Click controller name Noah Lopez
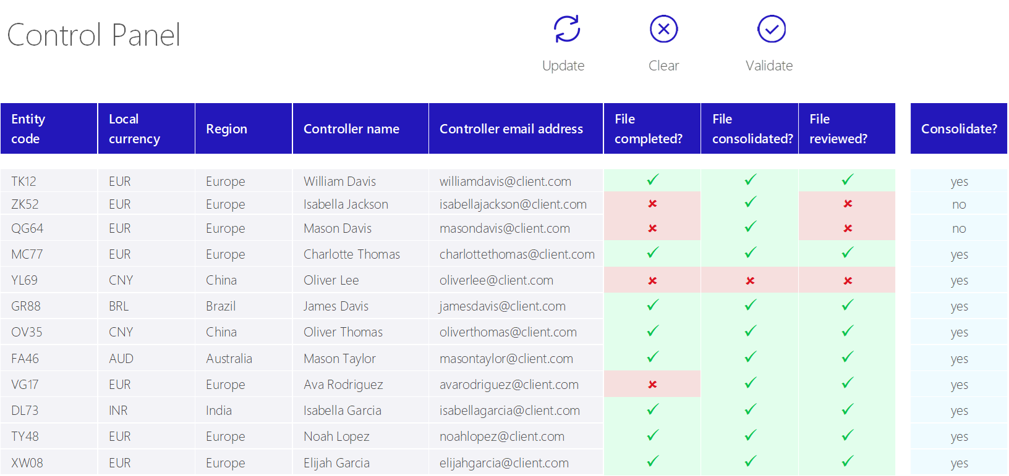1009x476 pixels. pos(336,436)
